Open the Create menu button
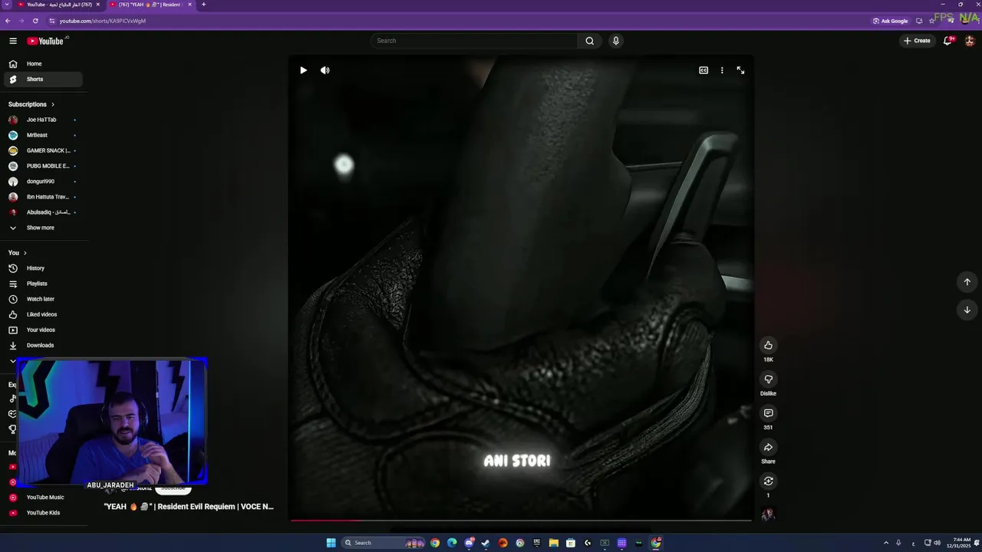The height and width of the screenshot is (552, 982). pyautogui.click(x=917, y=41)
